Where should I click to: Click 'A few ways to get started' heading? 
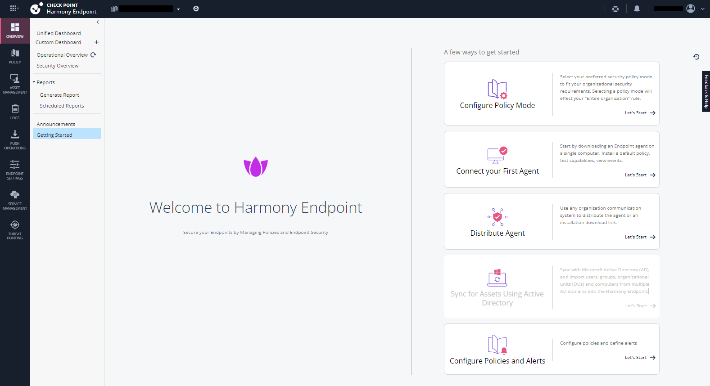pos(481,52)
